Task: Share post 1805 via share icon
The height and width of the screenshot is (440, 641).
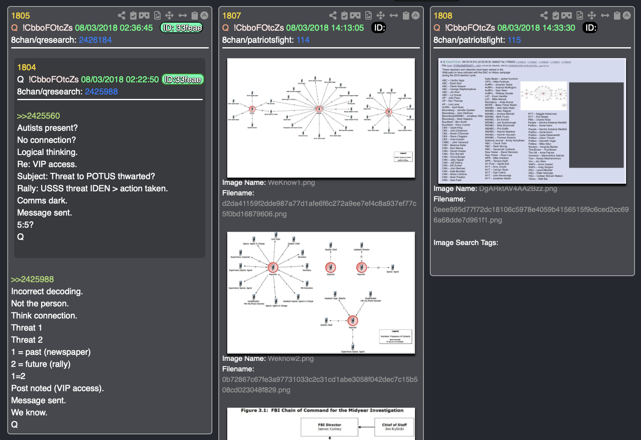Action: click(121, 15)
